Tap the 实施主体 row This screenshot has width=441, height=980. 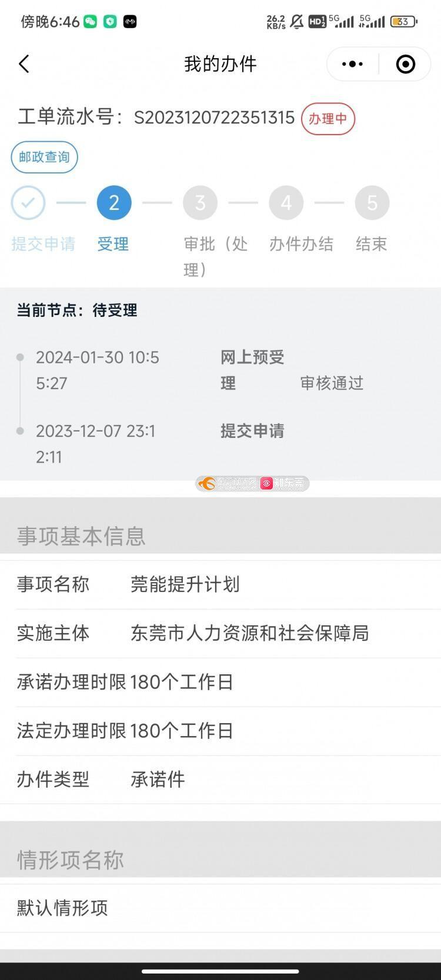click(x=220, y=633)
